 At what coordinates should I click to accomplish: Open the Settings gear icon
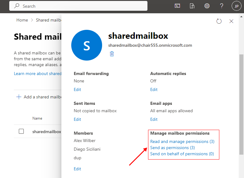207,6
